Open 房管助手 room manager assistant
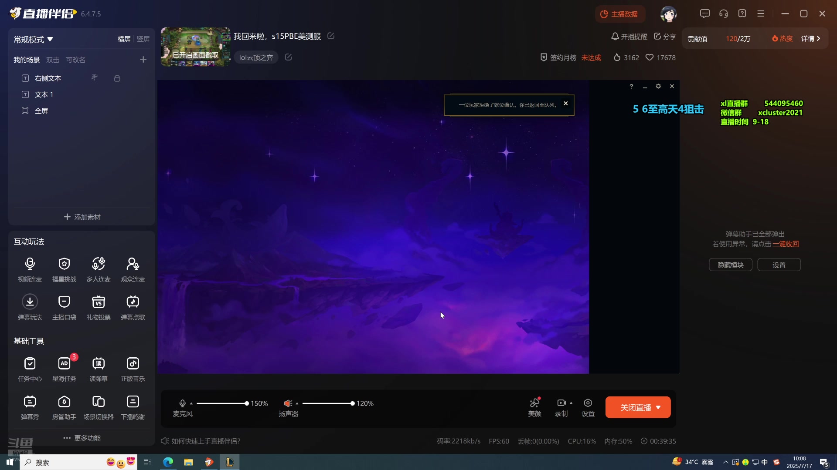The height and width of the screenshot is (470, 837). coord(64,407)
